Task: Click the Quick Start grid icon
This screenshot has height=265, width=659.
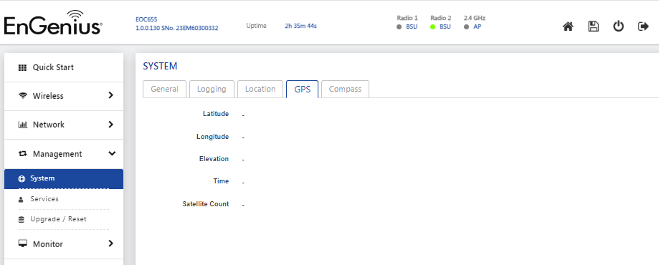Action: (22, 67)
